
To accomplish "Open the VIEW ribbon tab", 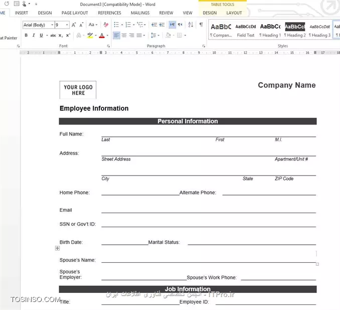I will coord(188,13).
